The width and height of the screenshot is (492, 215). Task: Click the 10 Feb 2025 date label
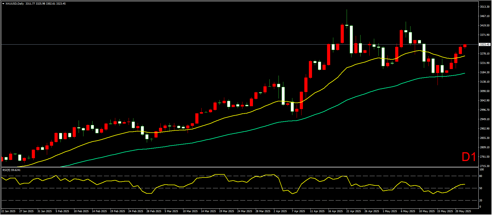click(x=81, y=211)
